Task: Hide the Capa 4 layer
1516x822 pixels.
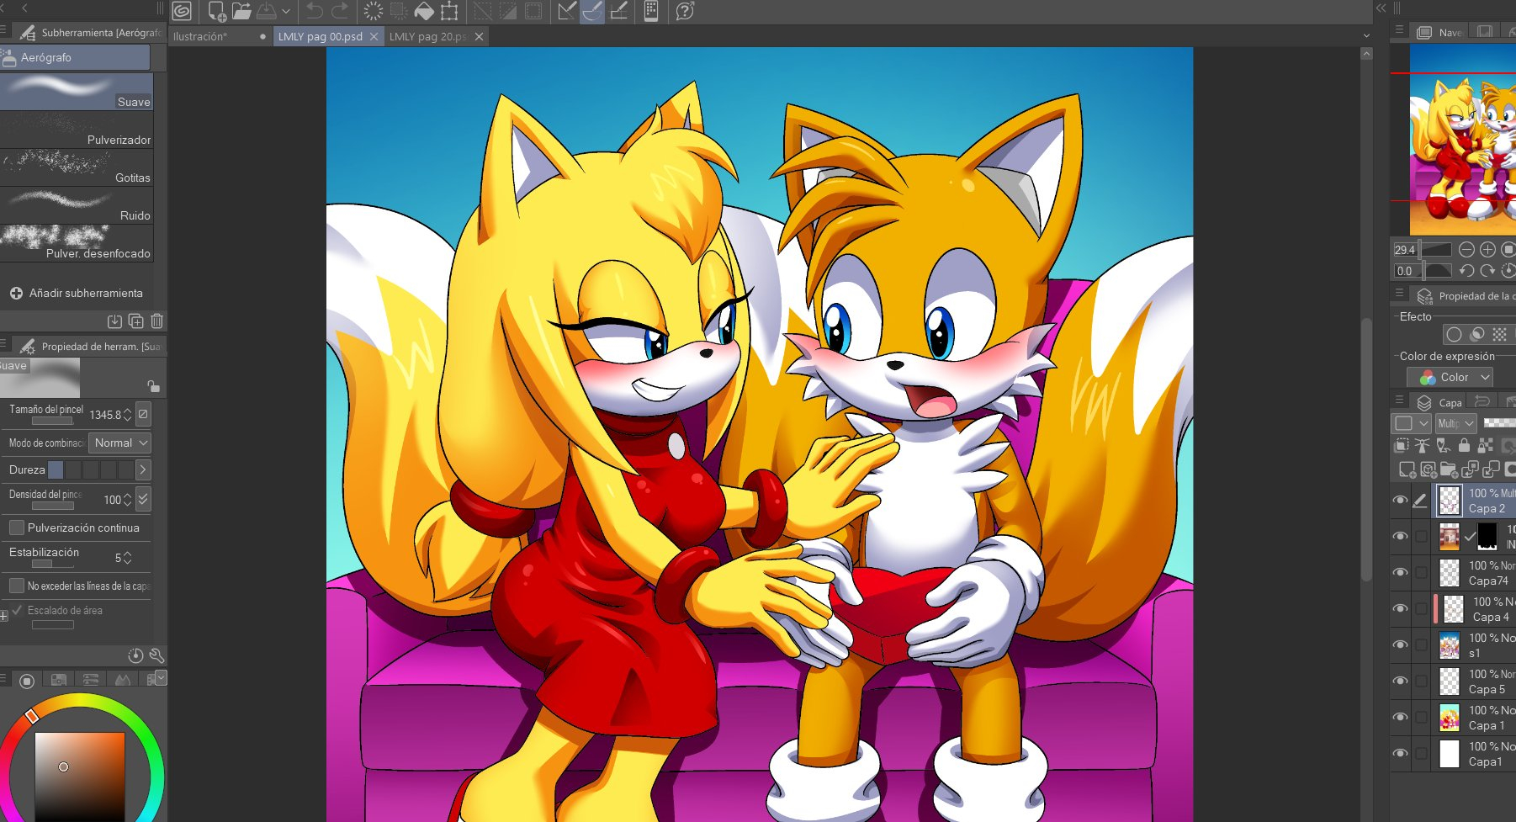Action: pos(1400,608)
